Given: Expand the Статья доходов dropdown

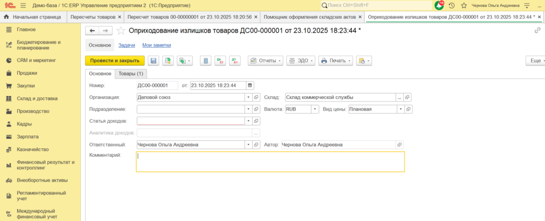Looking at the screenshot, I should [249, 121].
